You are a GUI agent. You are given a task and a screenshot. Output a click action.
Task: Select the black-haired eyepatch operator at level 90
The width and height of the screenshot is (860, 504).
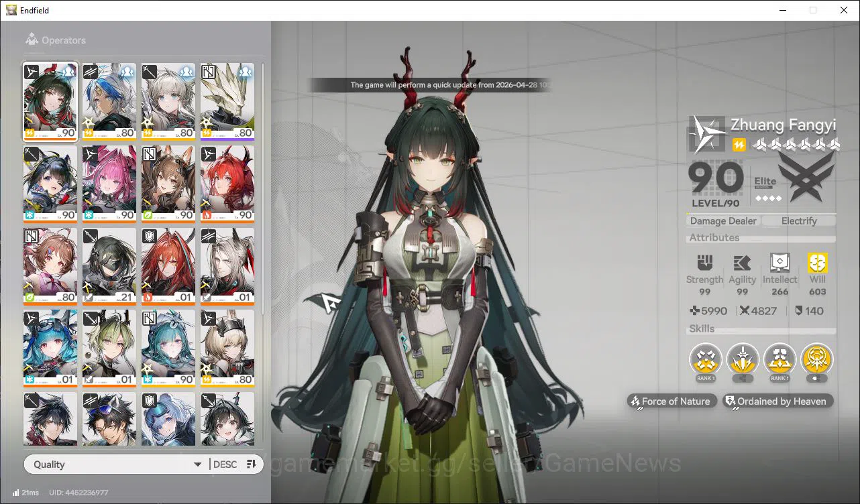pos(50,184)
